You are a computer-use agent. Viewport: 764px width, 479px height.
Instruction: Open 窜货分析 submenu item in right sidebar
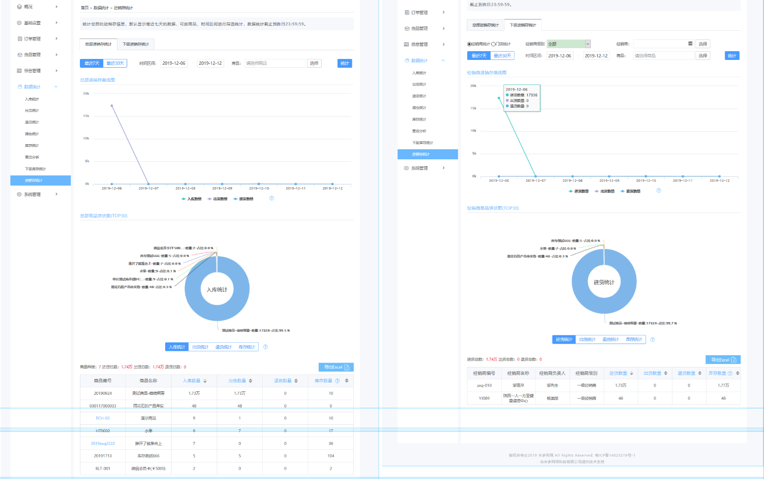tap(419, 131)
